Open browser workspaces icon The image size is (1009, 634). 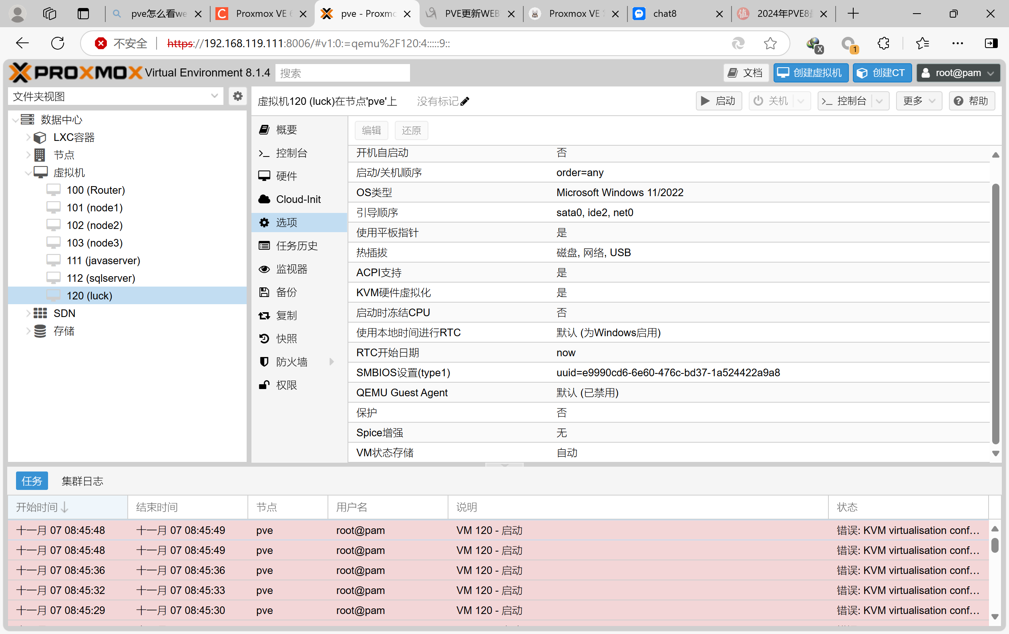pyautogui.click(x=50, y=14)
